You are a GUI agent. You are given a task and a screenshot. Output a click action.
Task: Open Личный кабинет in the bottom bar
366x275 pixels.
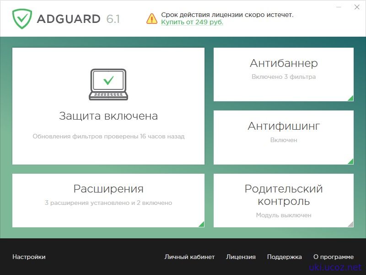click(x=189, y=257)
